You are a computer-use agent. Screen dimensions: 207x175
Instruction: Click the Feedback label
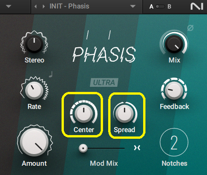coord(174,107)
